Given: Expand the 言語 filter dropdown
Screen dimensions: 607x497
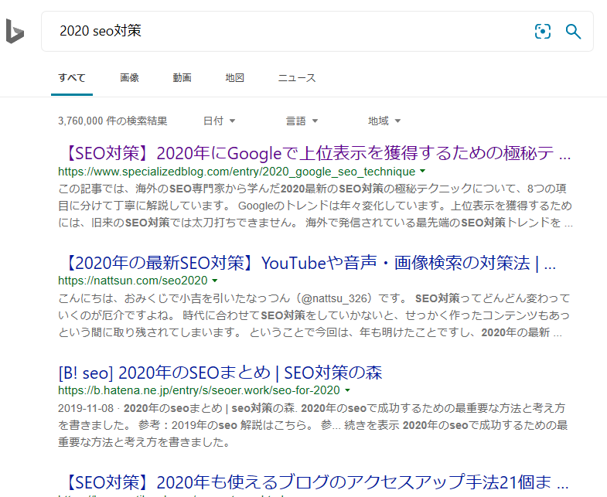Looking at the screenshot, I should [x=302, y=121].
